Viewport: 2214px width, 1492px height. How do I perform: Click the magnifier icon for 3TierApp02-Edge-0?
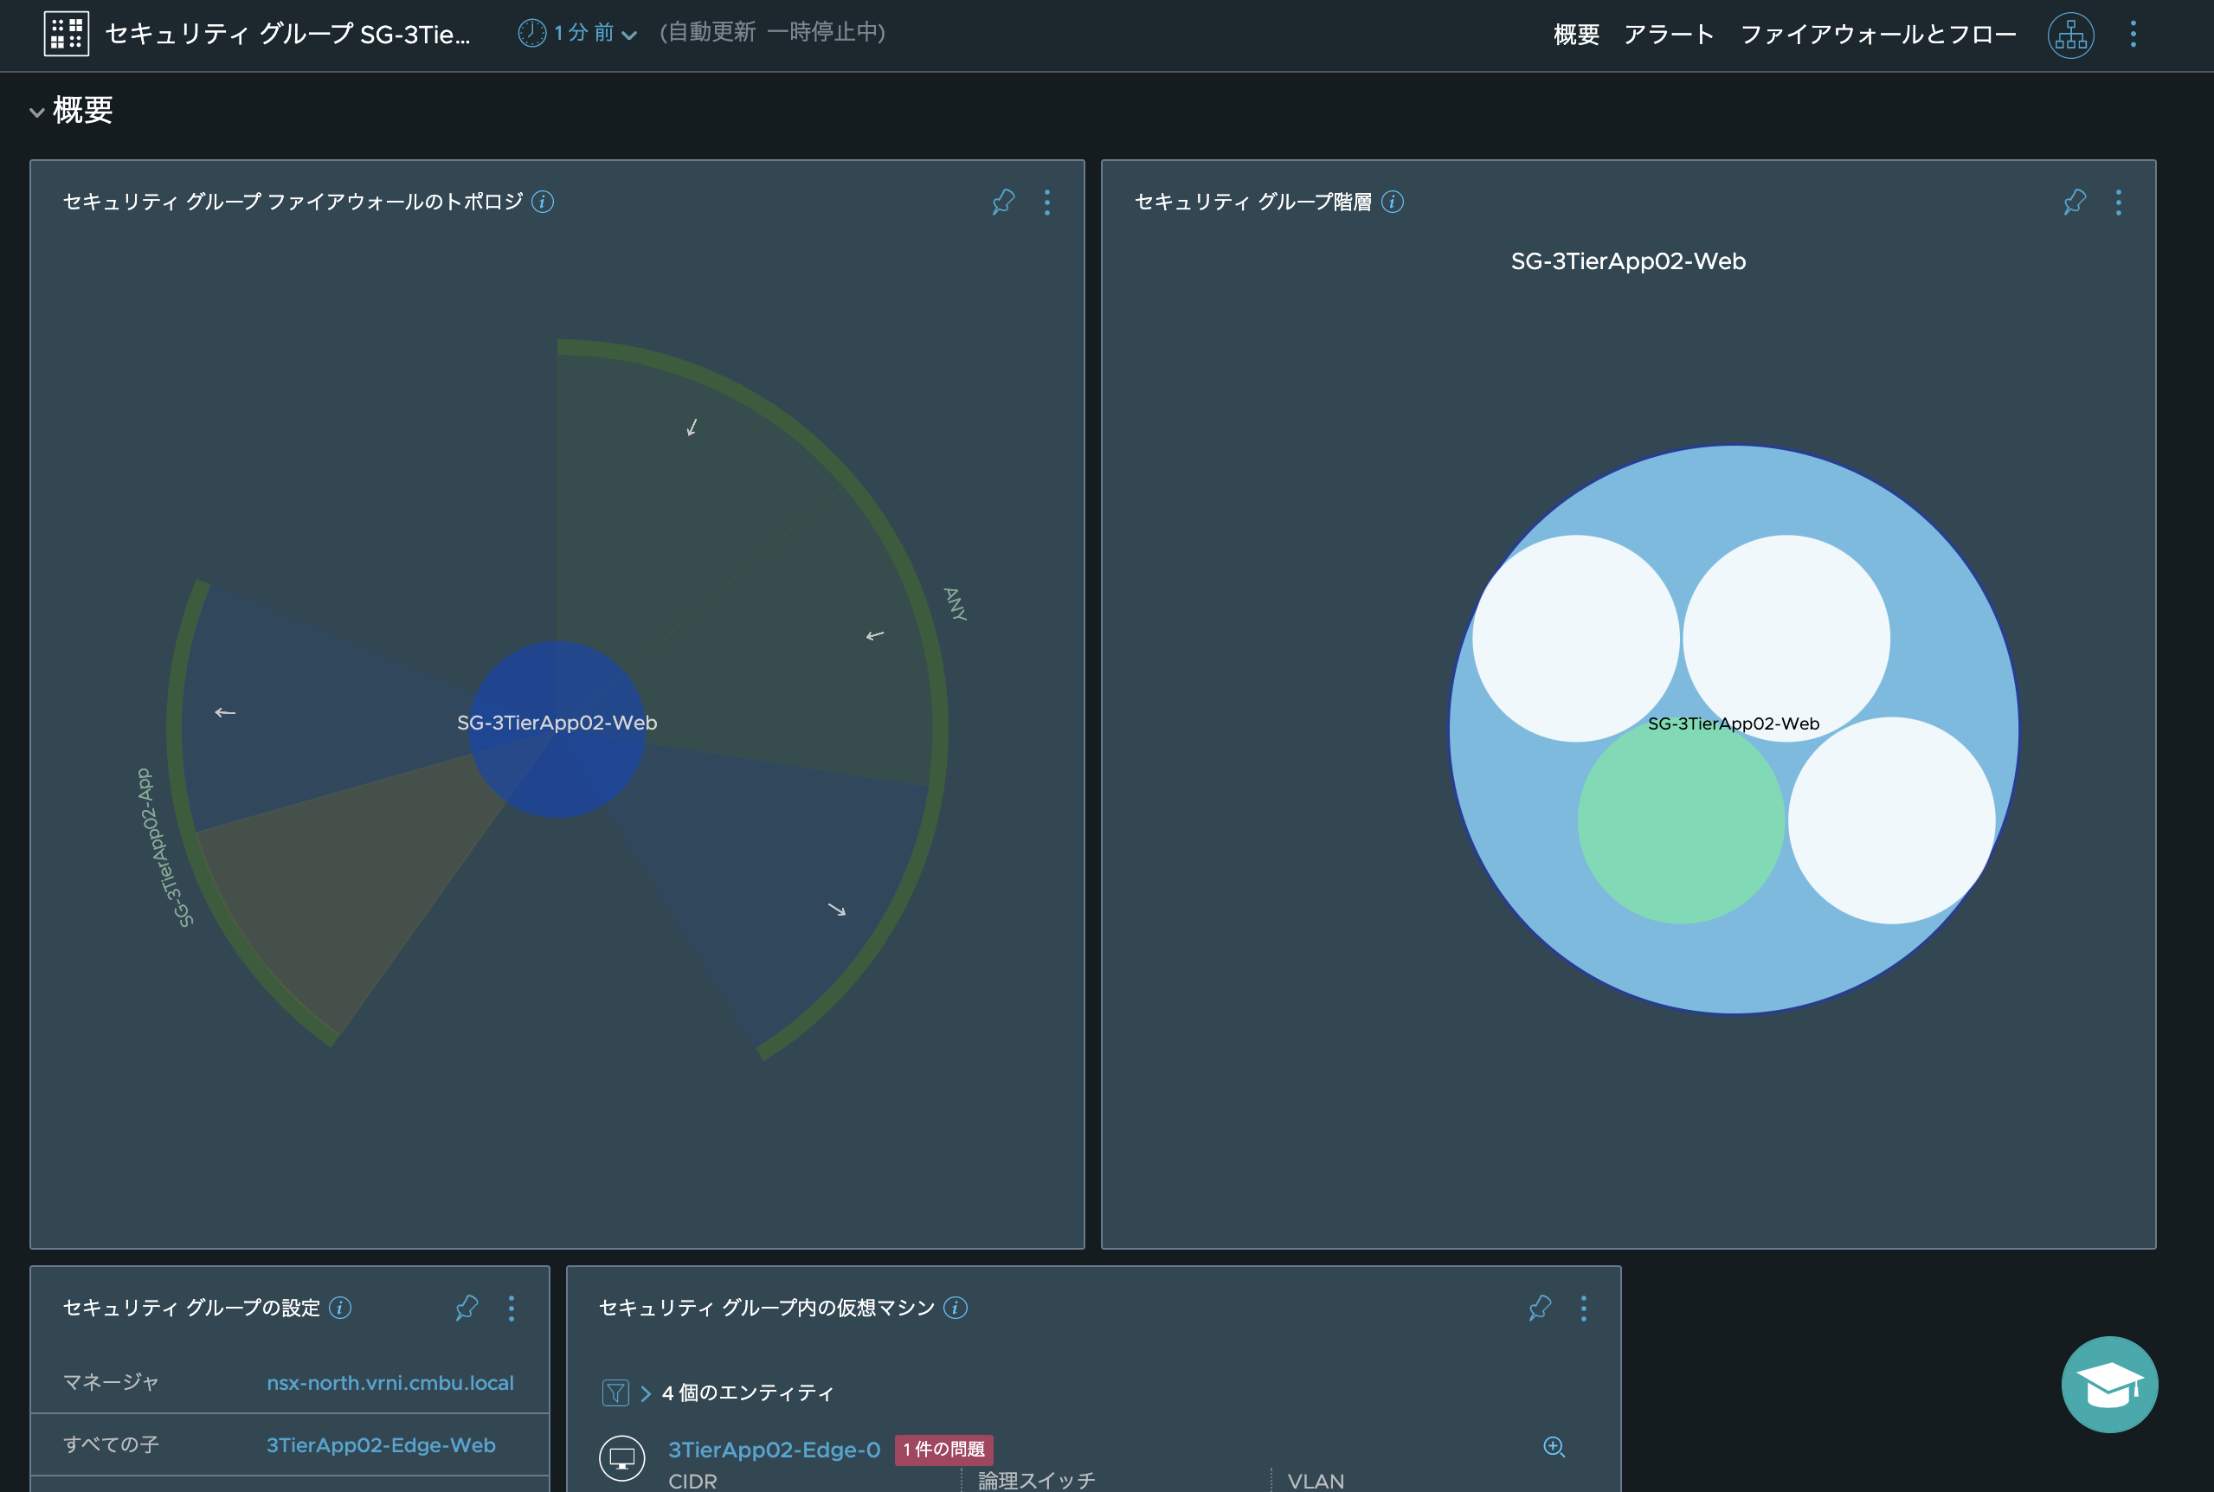[x=1553, y=1446]
